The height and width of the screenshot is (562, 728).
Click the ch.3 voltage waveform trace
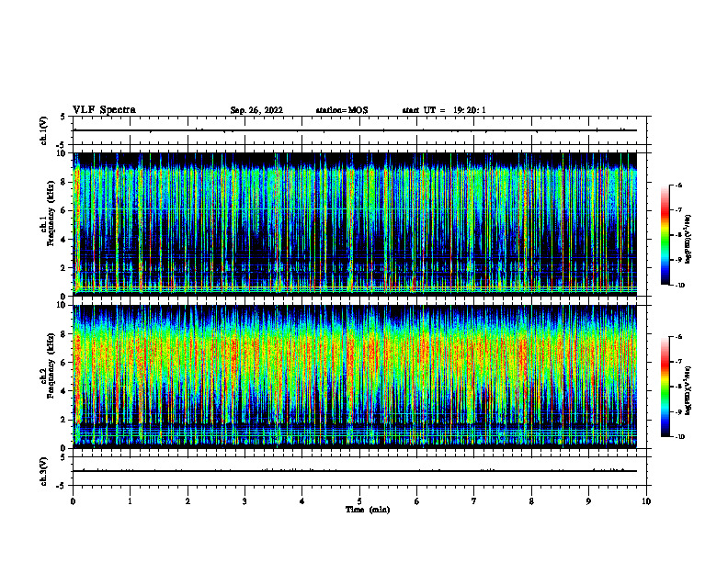click(355, 471)
